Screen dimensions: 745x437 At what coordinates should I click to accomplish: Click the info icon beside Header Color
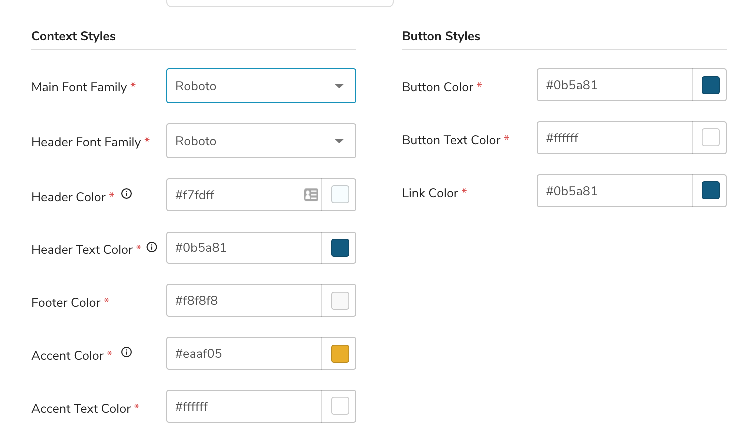(127, 194)
